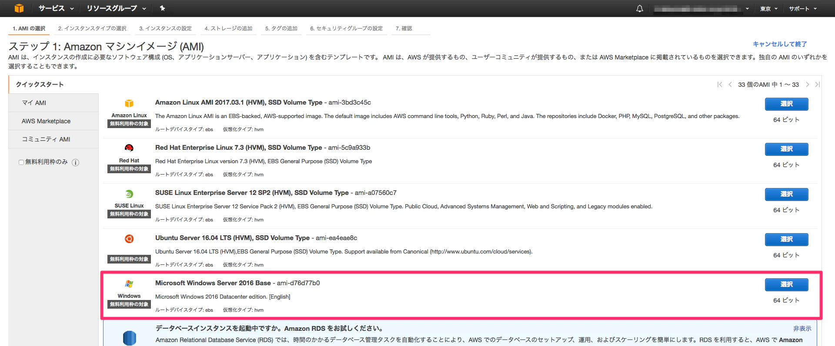Switch to 5. タグの追加 tab
Screen dimensions: 835x346
[x=281, y=28]
